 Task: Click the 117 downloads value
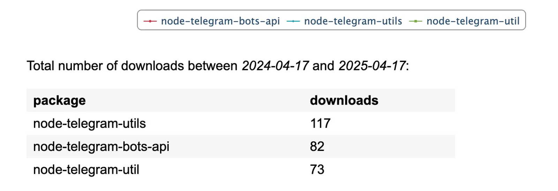[320, 123]
